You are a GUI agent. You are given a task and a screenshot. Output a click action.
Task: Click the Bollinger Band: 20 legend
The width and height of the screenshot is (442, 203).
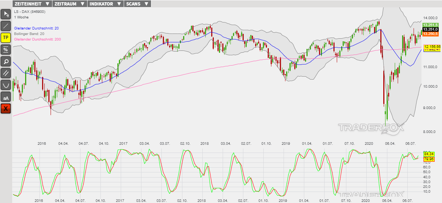click(x=29, y=34)
